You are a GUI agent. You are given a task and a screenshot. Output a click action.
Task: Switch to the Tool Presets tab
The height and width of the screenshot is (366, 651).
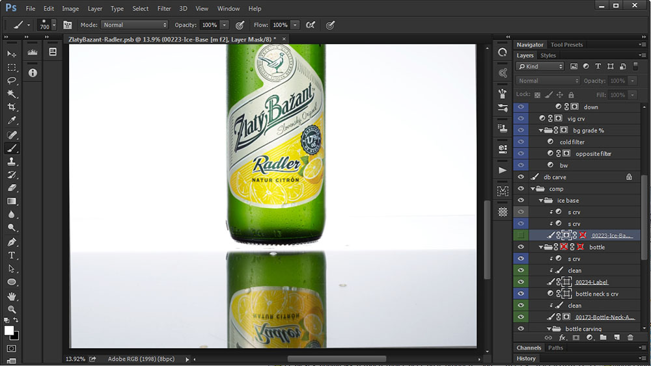[566, 44]
